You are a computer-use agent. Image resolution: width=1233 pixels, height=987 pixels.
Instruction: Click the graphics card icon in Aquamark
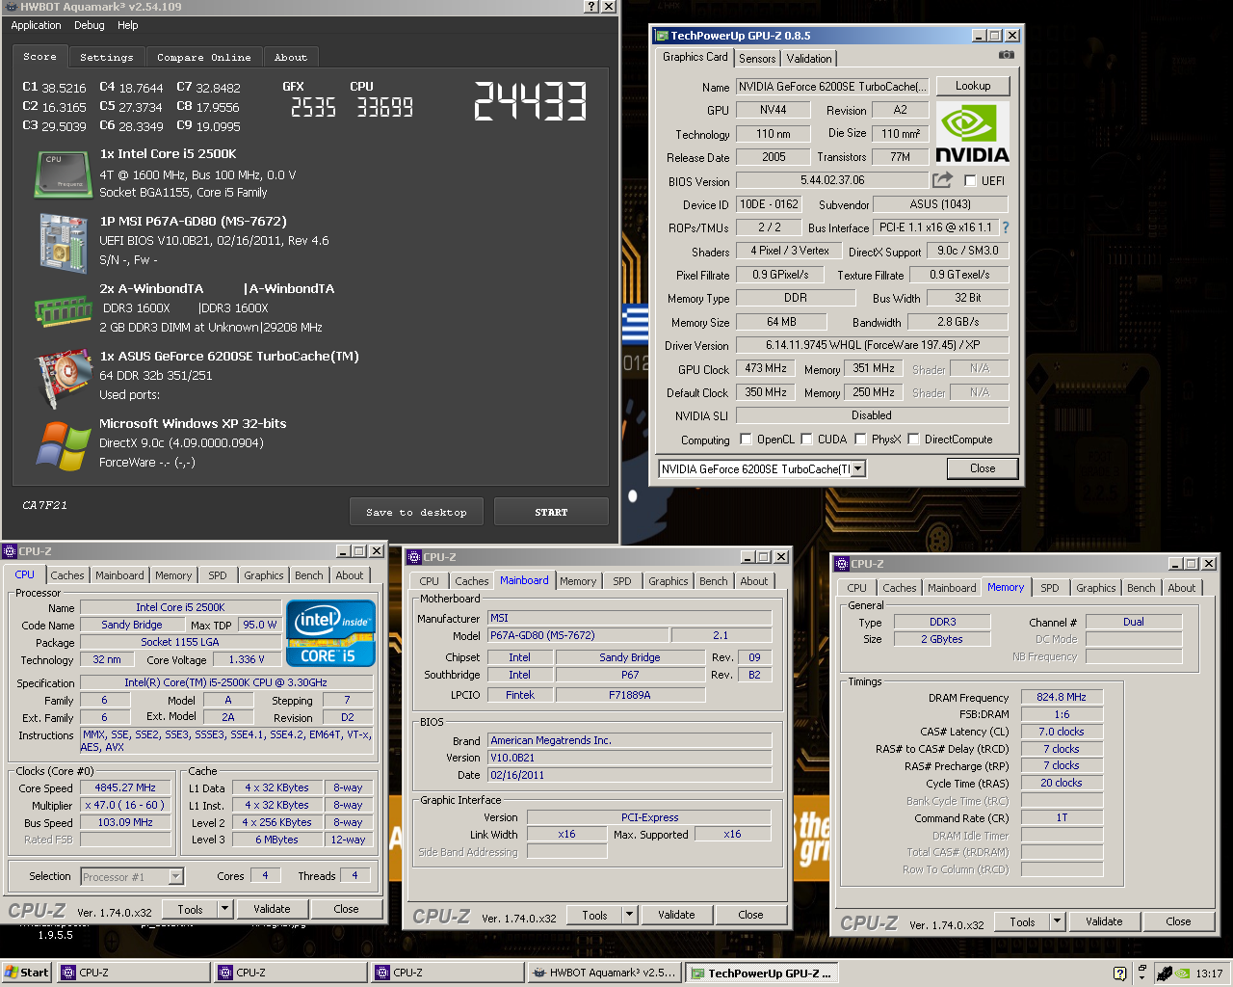64,379
